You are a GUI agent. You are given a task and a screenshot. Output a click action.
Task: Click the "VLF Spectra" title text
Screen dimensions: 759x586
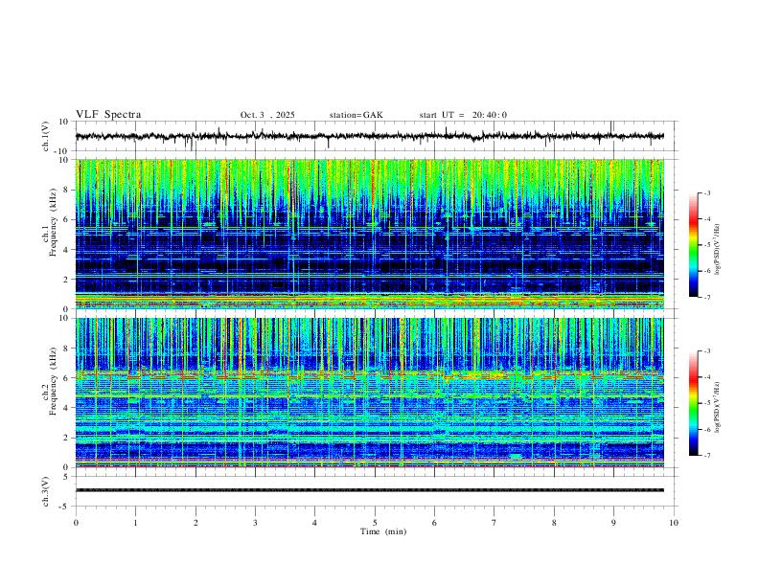point(108,115)
